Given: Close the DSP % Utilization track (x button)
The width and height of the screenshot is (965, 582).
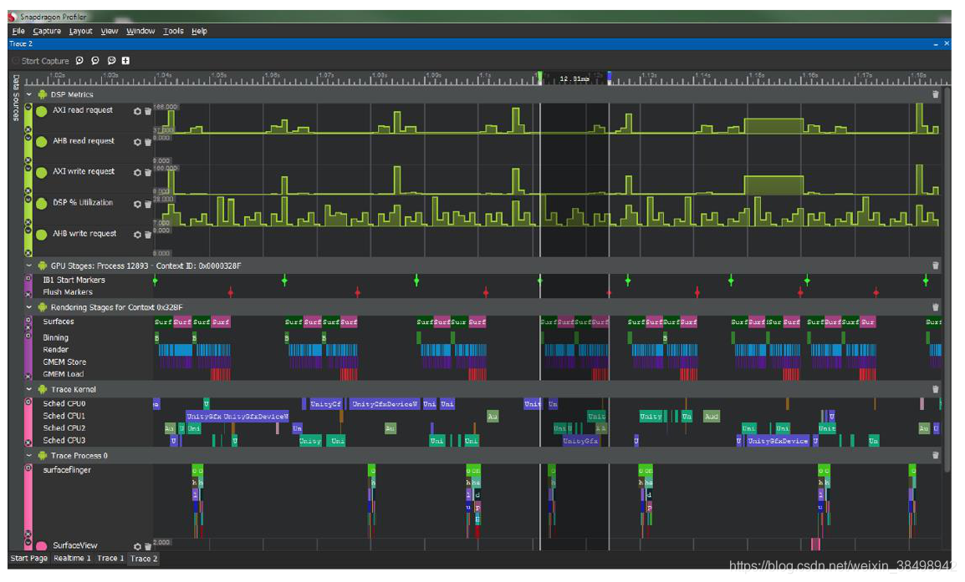Looking at the screenshot, I should (x=28, y=222).
